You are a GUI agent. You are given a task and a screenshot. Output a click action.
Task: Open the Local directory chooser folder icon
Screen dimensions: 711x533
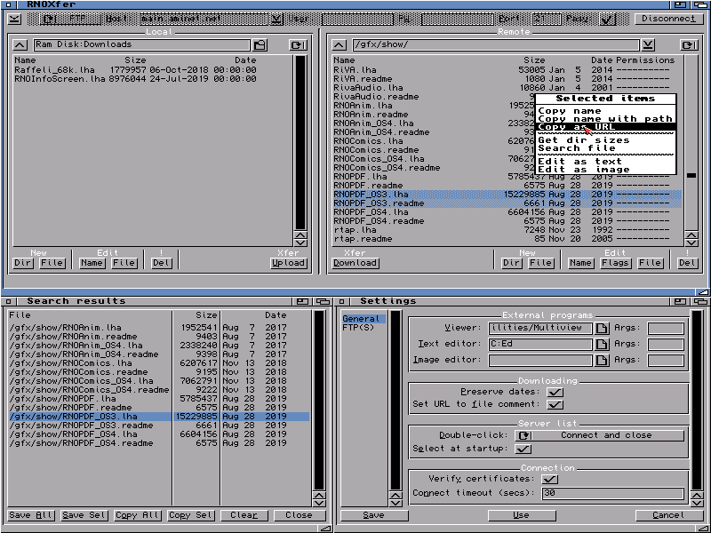(260, 45)
